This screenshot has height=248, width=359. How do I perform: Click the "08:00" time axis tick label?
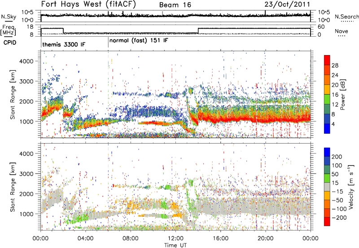pos(131,239)
